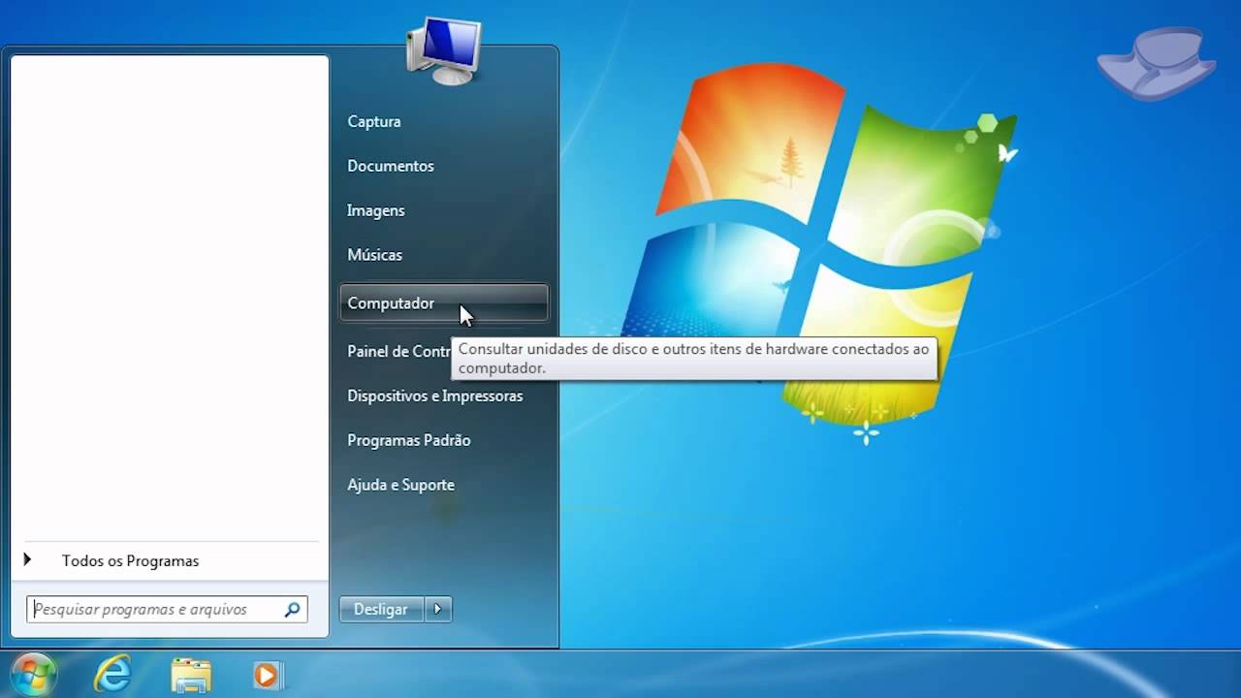Launch Windows Media Player from taskbar
1241x698 pixels.
tap(268, 675)
